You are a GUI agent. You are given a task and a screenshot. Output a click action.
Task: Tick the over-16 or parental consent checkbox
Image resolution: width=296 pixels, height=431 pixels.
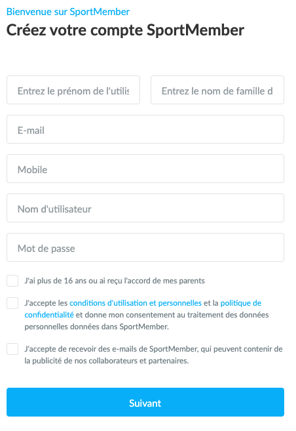pos(12,281)
